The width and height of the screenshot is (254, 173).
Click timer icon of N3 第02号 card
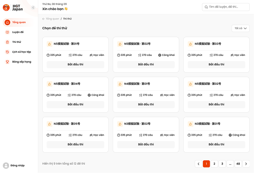coord(120,124)
